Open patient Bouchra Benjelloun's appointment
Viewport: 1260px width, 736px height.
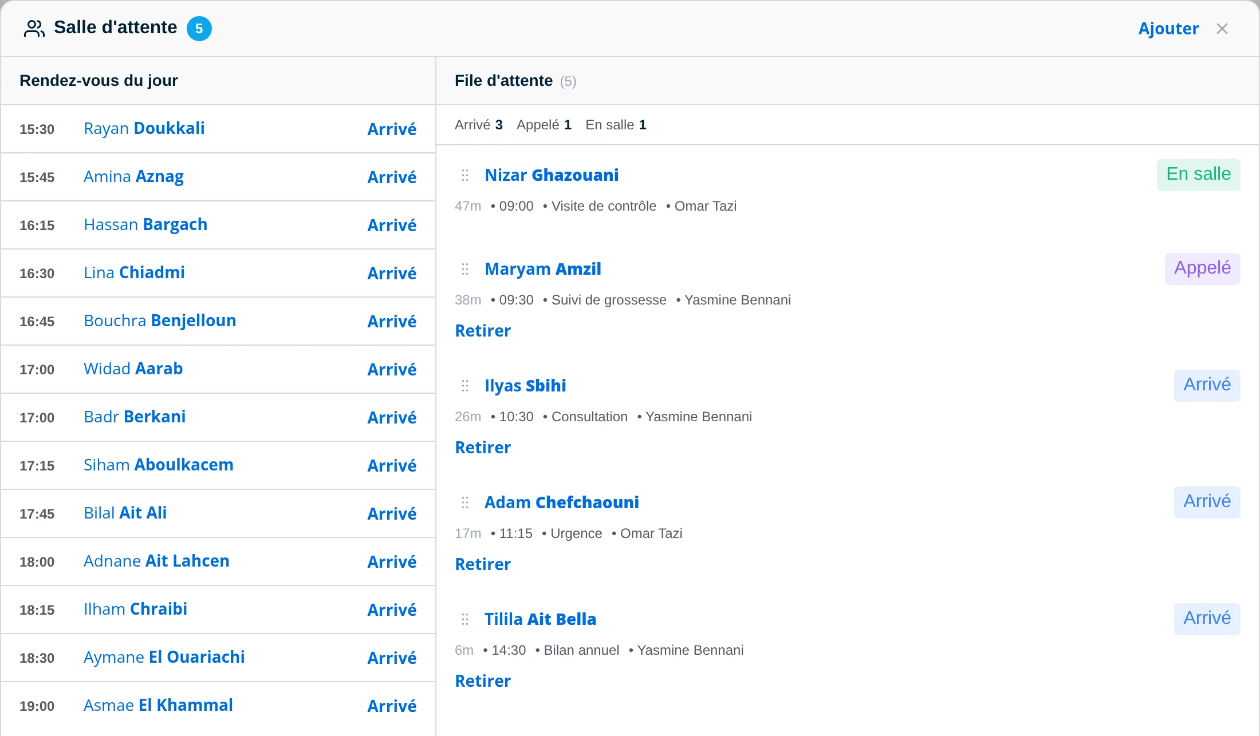[160, 320]
